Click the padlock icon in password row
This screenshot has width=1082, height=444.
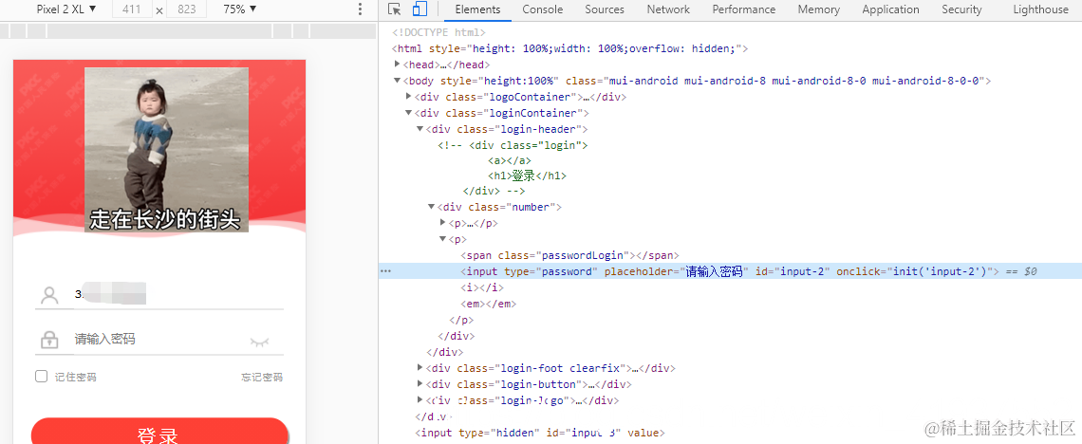coord(49,340)
